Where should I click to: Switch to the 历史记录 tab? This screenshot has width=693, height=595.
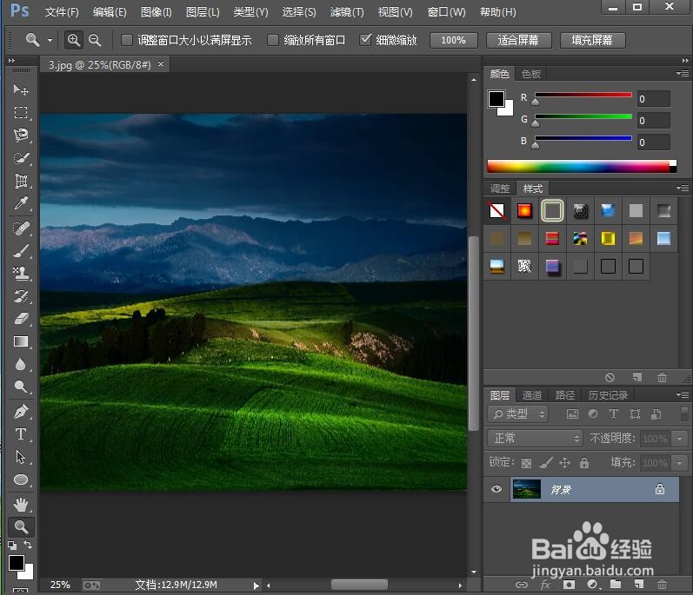point(608,395)
